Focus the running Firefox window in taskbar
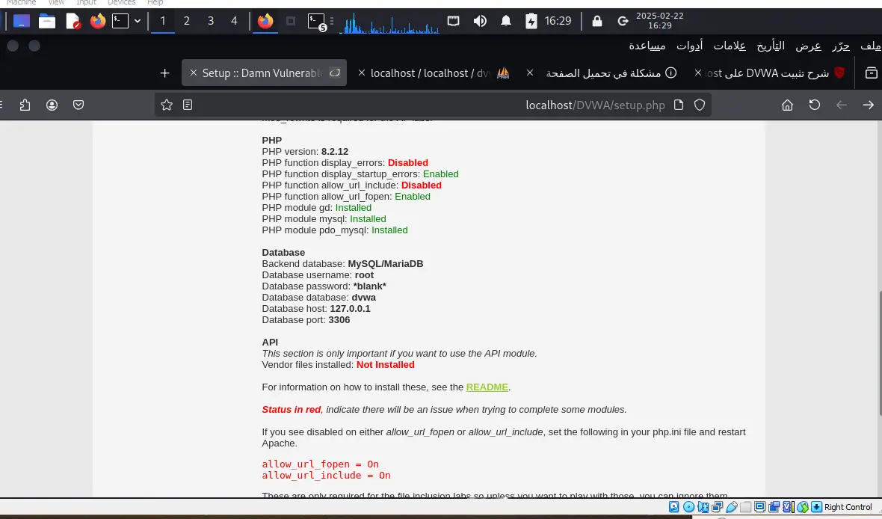882x519 pixels. pos(265,22)
